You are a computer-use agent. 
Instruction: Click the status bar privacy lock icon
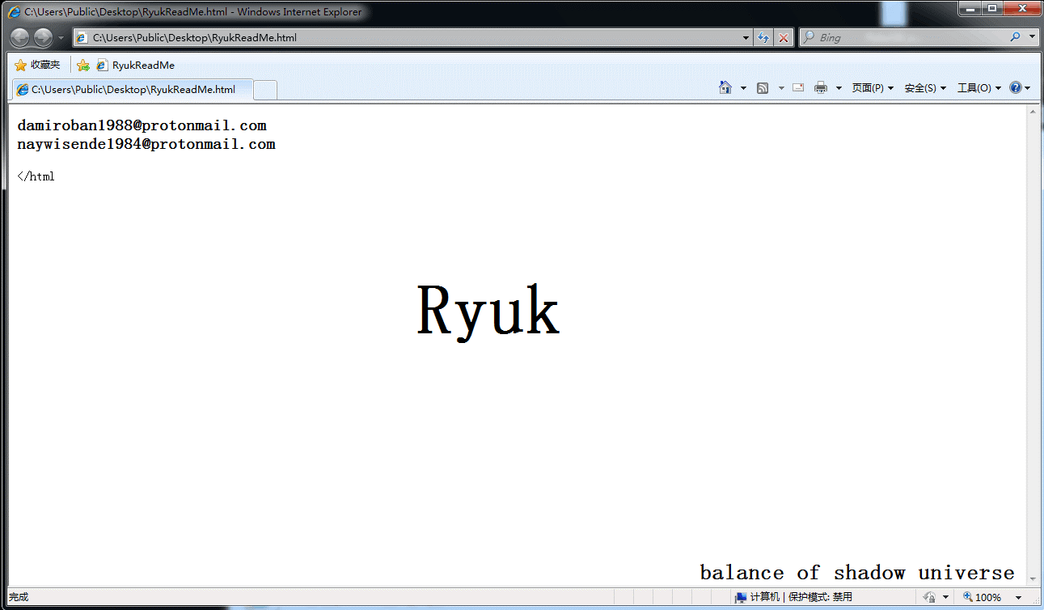pos(928,597)
